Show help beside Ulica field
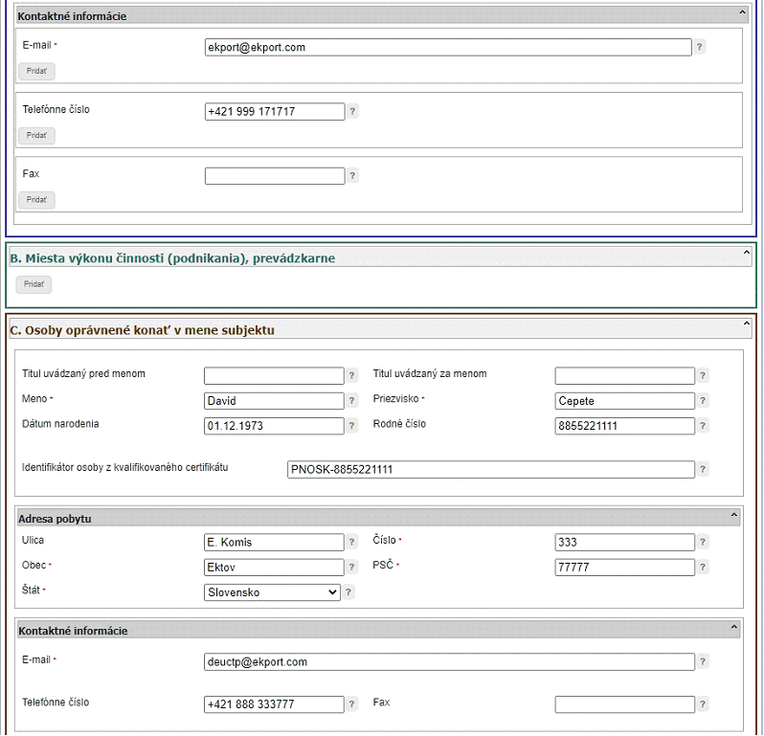The image size is (764, 736). (351, 542)
